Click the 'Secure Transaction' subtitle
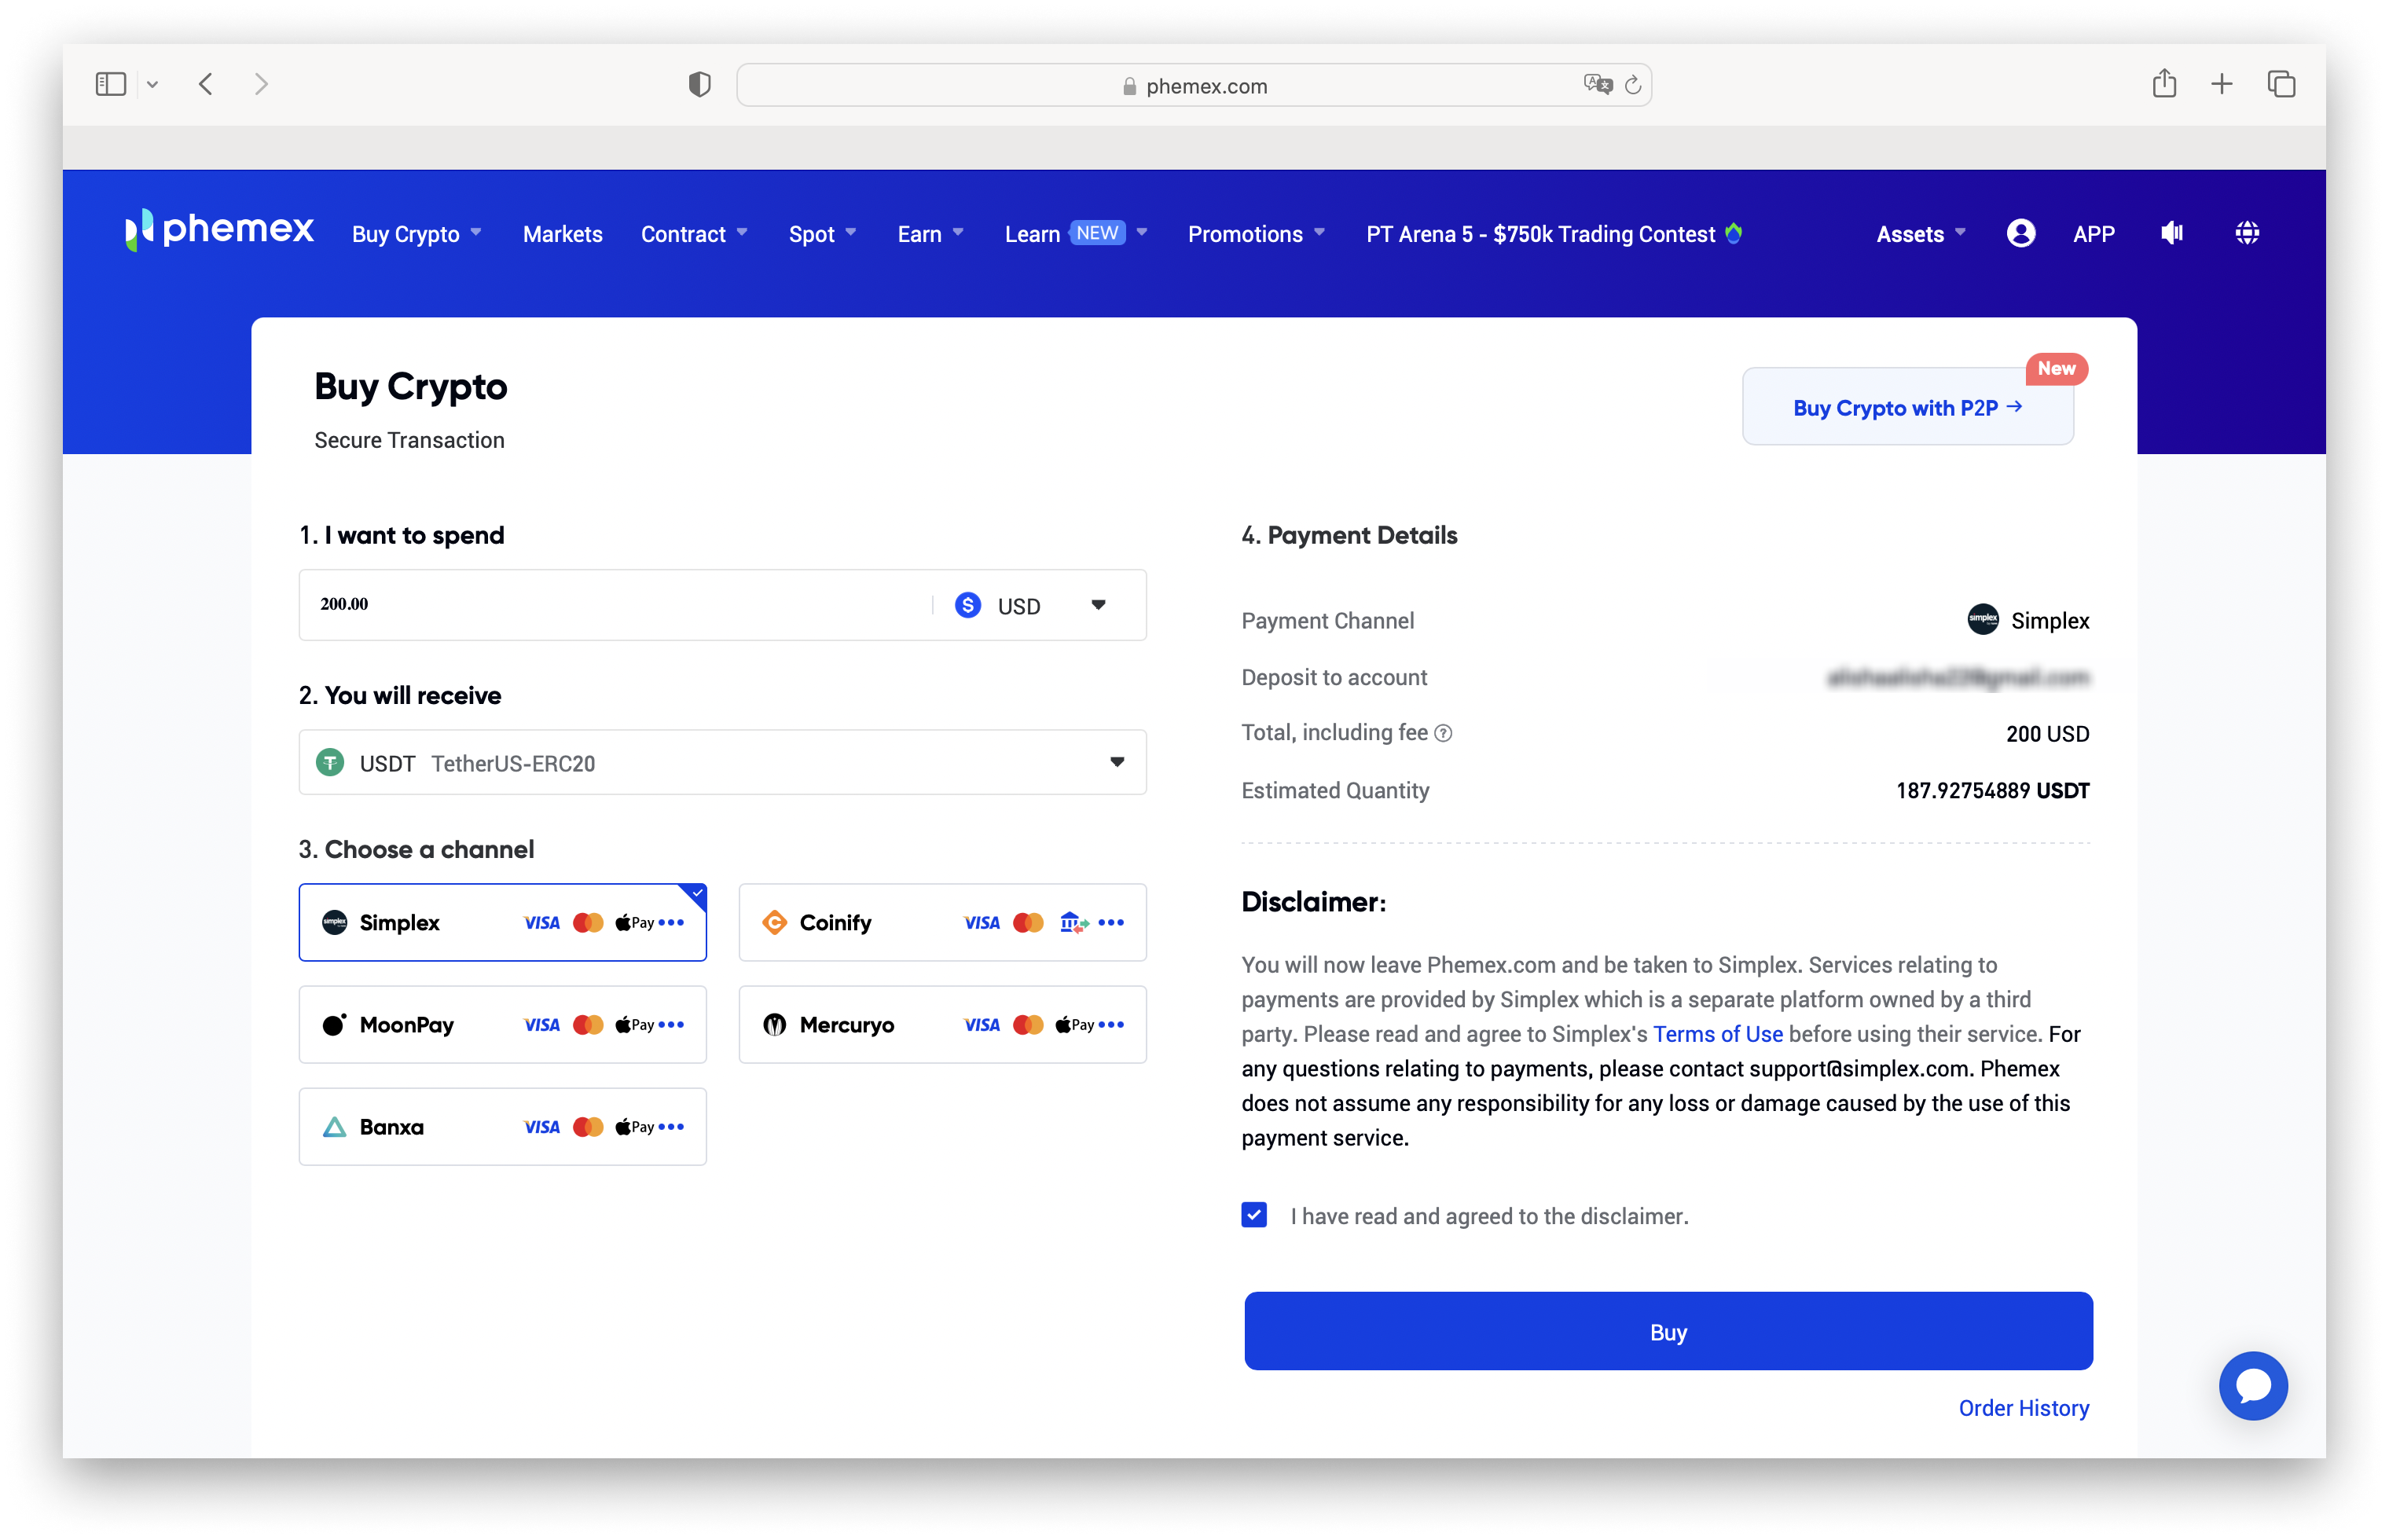 [x=409, y=440]
